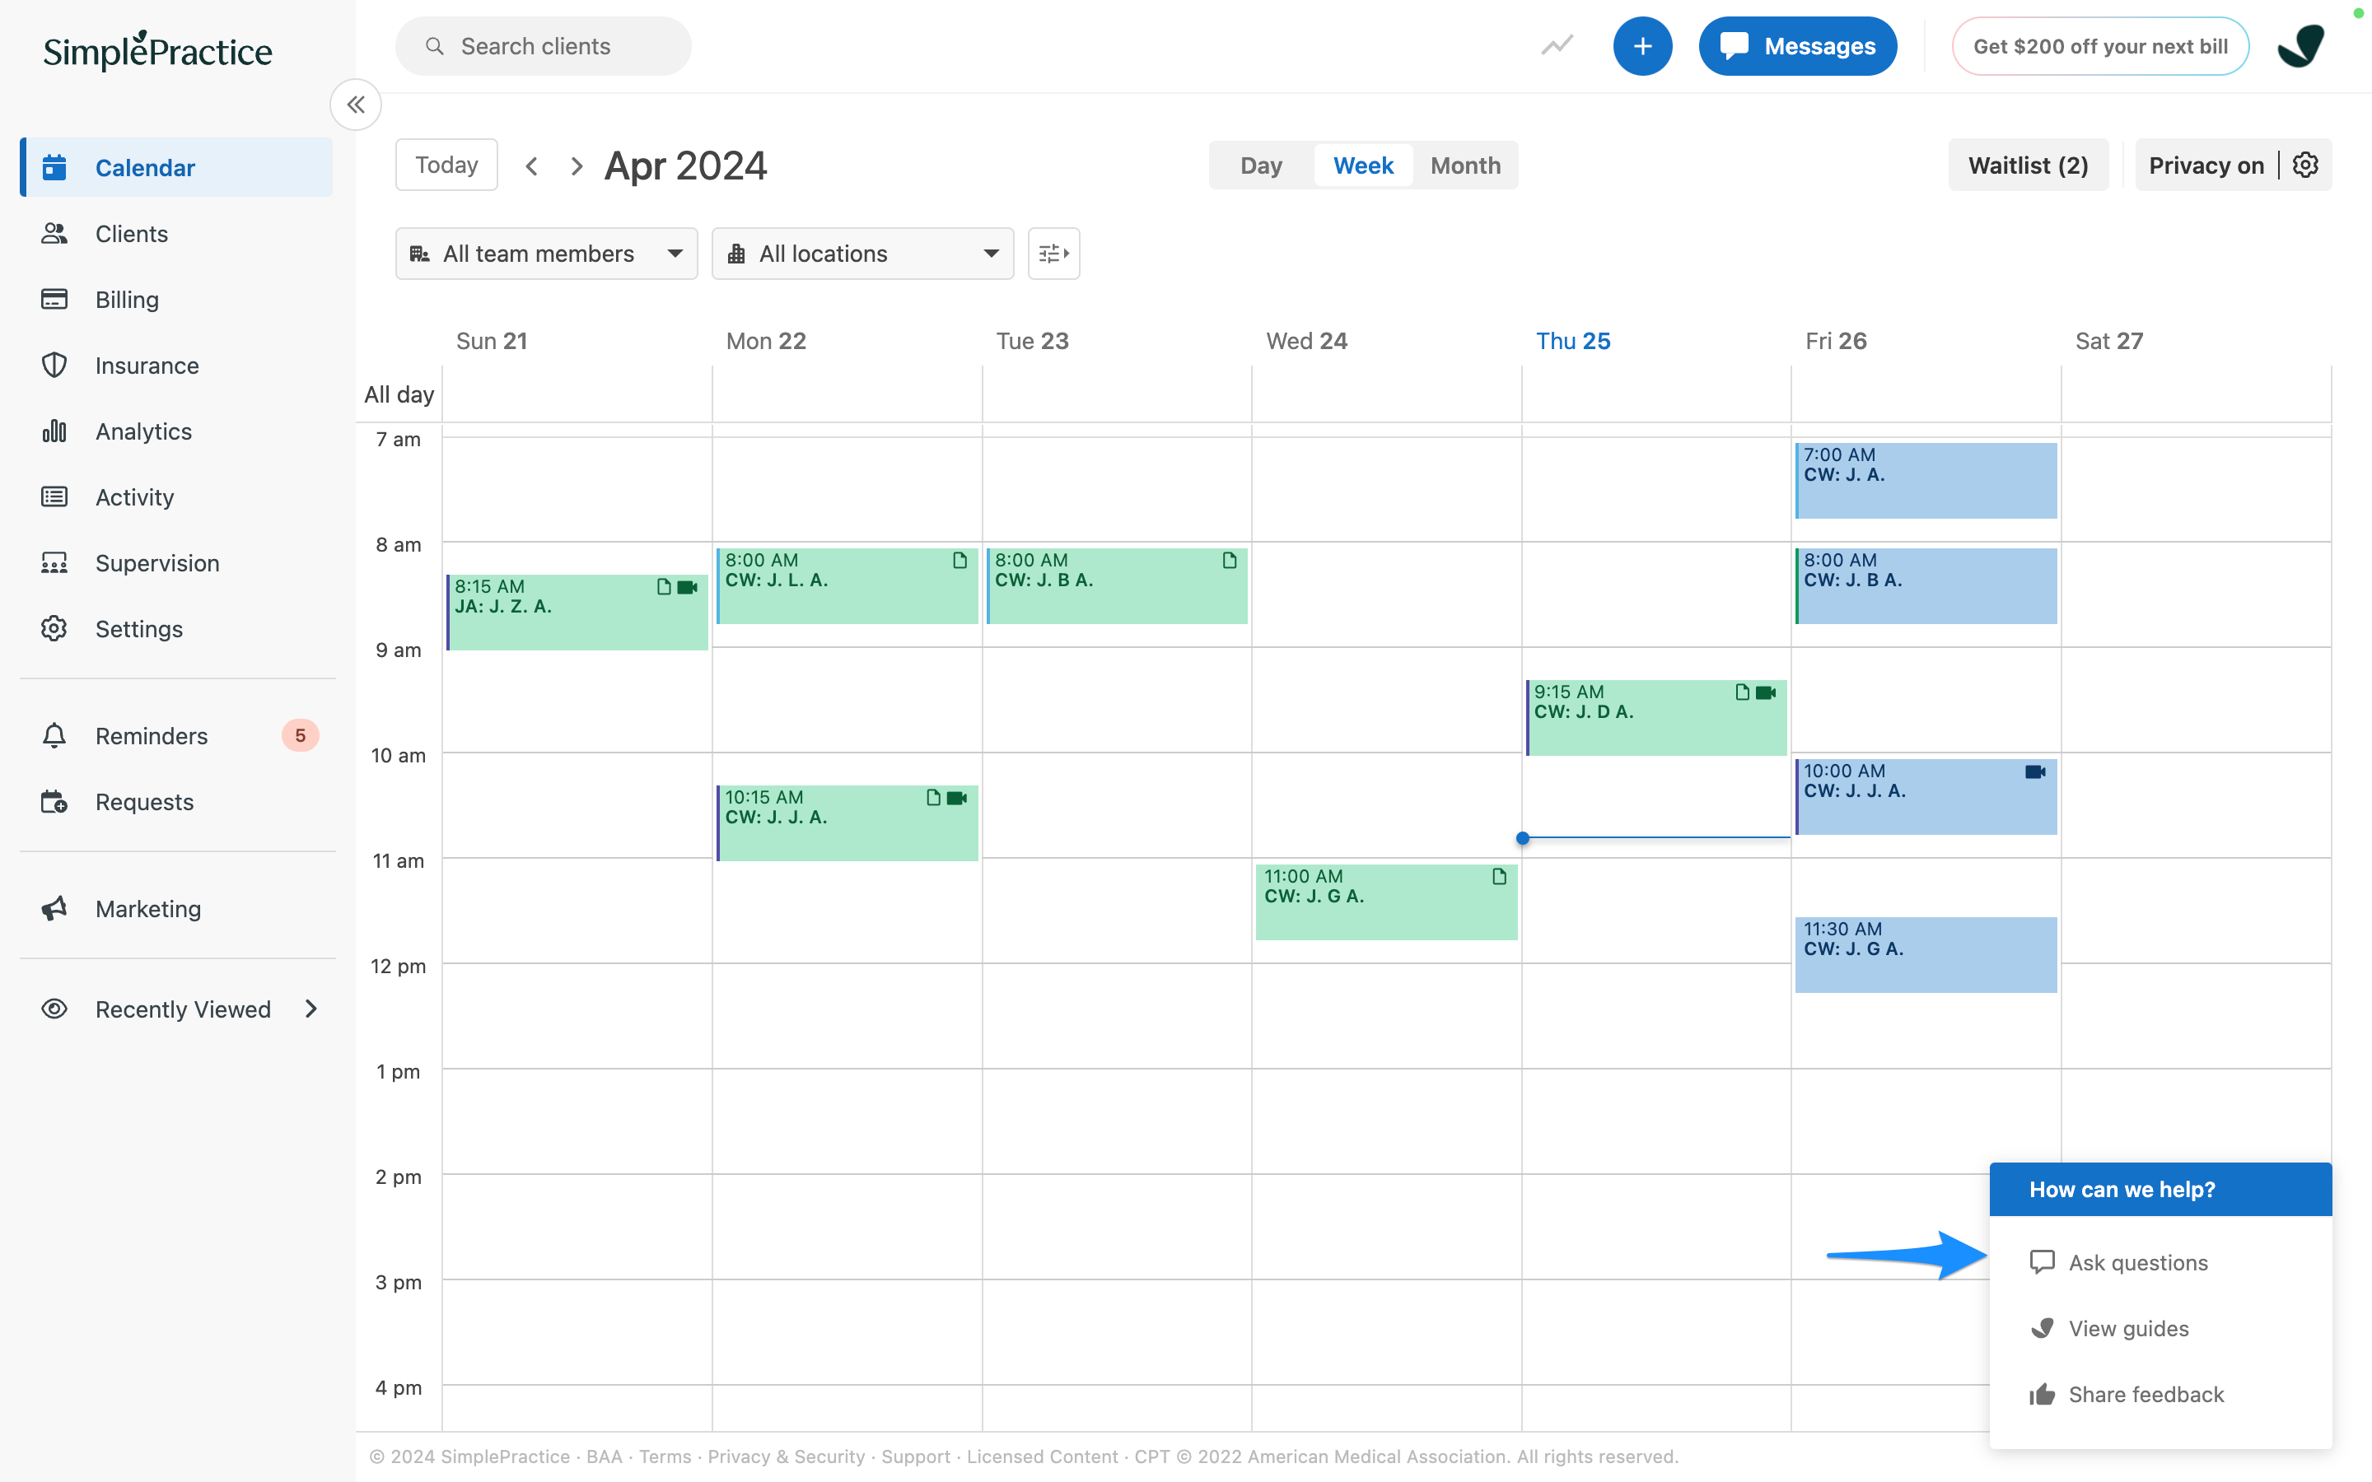The image size is (2372, 1482).
Task: Click the Today button
Action: 446,165
